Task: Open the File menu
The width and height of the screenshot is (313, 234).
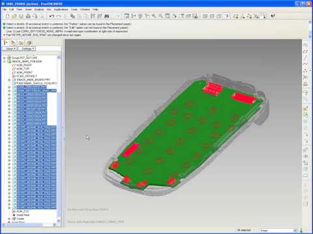Action: click(x=5, y=10)
